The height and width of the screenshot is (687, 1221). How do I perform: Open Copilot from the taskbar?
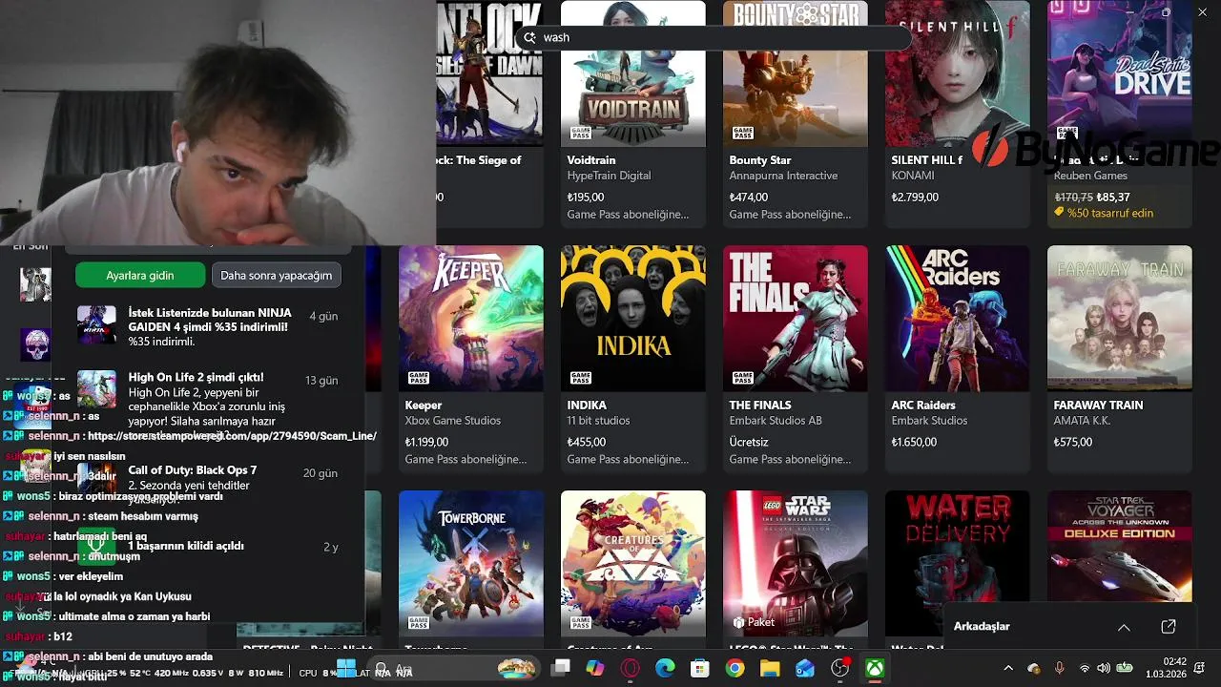(595, 668)
